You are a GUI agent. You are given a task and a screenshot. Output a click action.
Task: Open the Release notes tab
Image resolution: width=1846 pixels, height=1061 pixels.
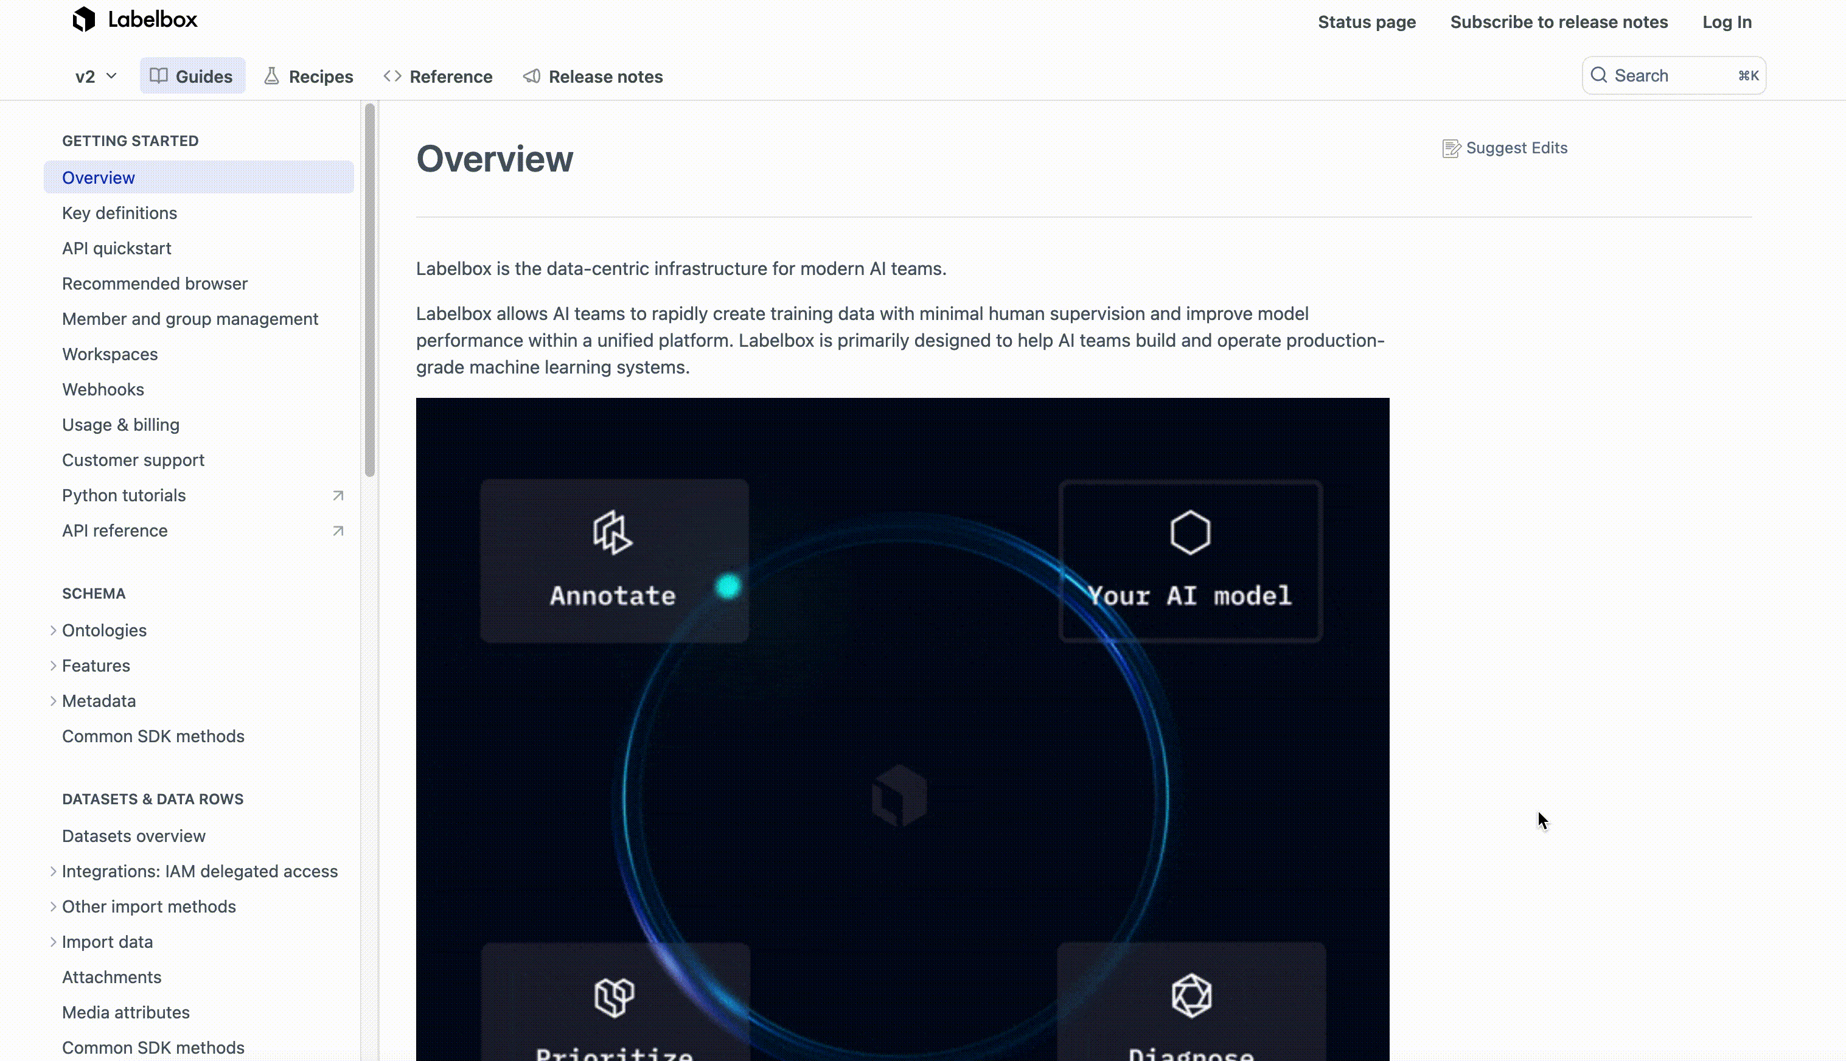pyautogui.click(x=593, y=76)
